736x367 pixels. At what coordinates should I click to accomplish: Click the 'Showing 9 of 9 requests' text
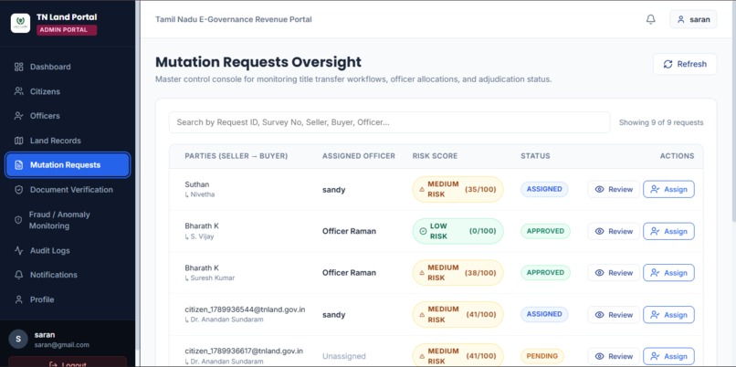tap(661, 122)
